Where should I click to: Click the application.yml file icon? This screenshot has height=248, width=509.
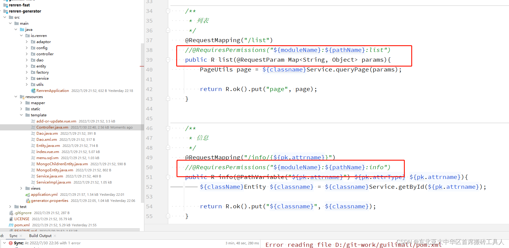point(28,195)
